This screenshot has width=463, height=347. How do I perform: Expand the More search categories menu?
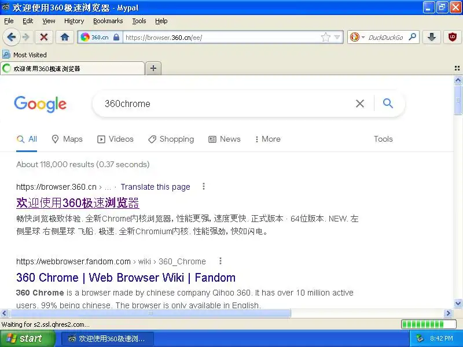pos(268,139)
